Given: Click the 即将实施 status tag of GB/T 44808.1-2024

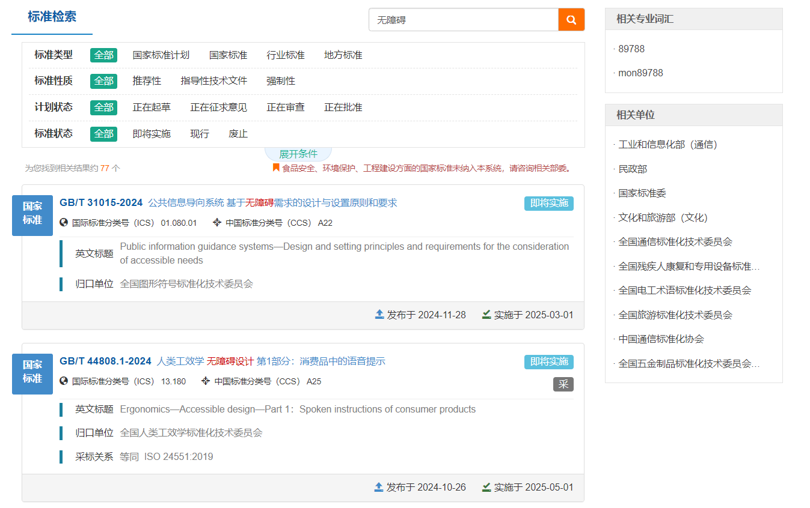Looking at the screenshot, I should pos(548,362).
